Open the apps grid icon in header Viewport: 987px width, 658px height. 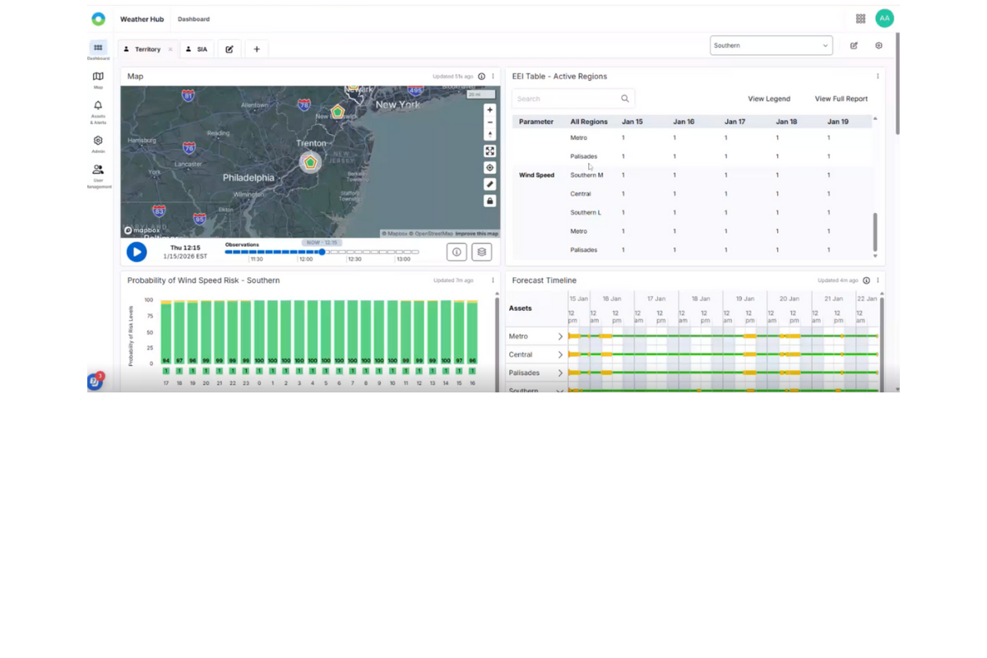click(860, 19)
